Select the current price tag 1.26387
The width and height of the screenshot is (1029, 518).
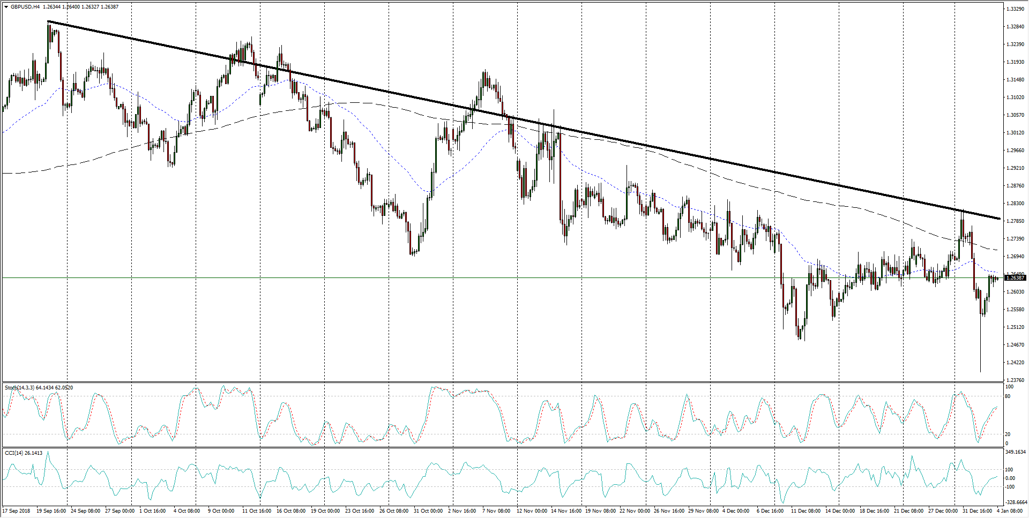point(1015,278)
